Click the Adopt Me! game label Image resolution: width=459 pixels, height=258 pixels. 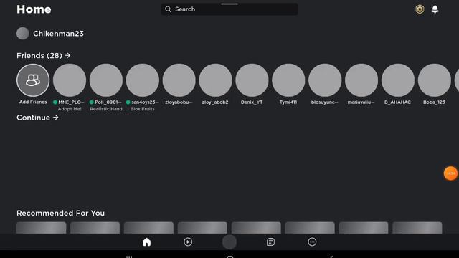(70, 109)
